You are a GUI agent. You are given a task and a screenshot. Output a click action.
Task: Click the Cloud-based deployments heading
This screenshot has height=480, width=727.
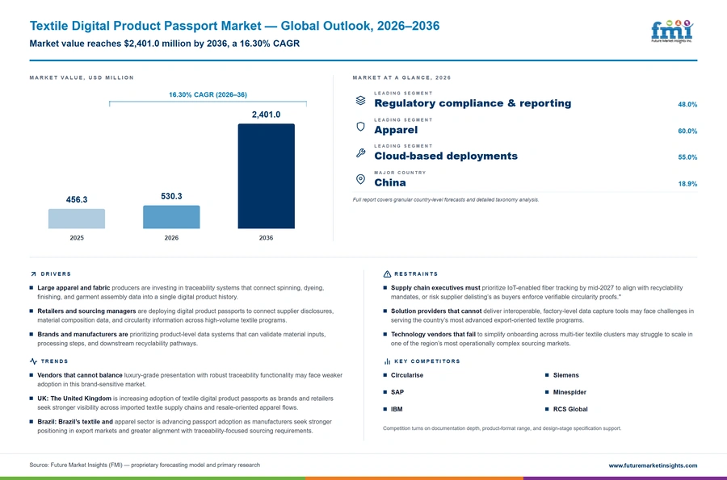coord(446,156)
